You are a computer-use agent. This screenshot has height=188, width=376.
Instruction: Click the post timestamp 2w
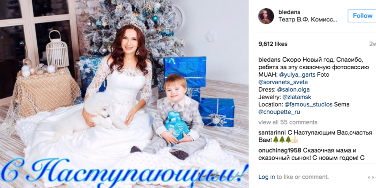(x=372, y=44)
